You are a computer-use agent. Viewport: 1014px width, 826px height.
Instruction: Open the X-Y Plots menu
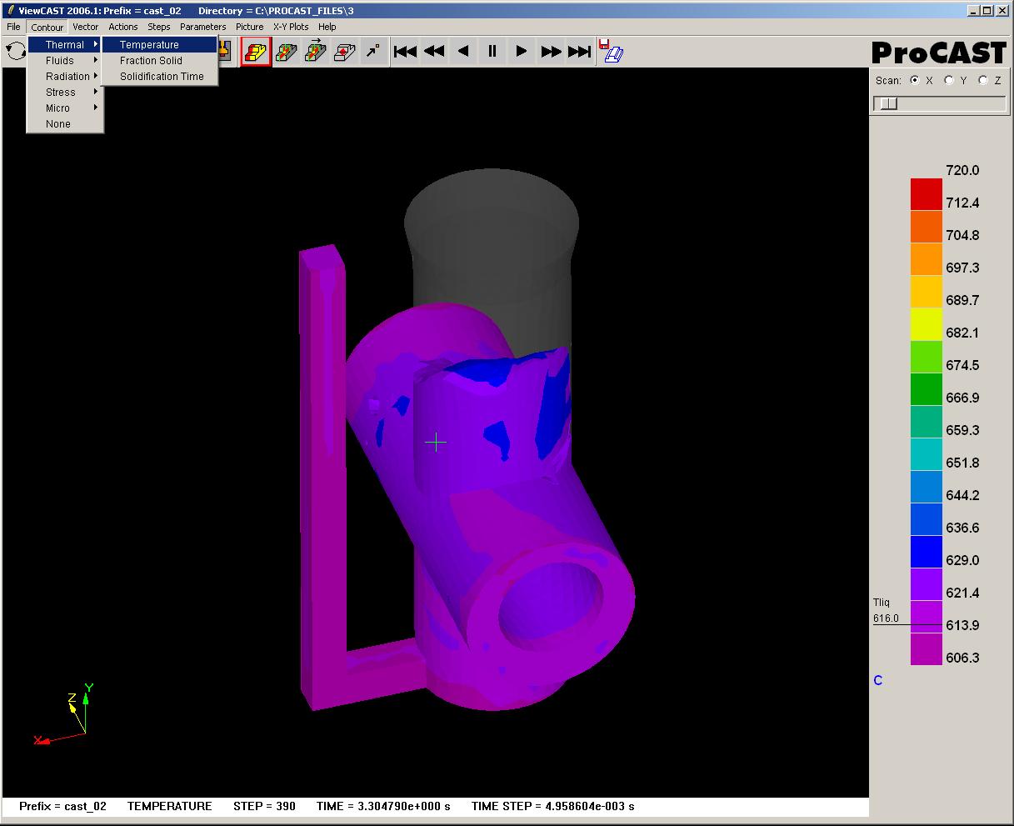(x=291, y=26)
